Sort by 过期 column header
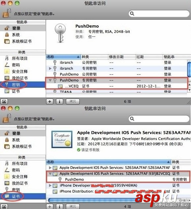 (149, 57)
